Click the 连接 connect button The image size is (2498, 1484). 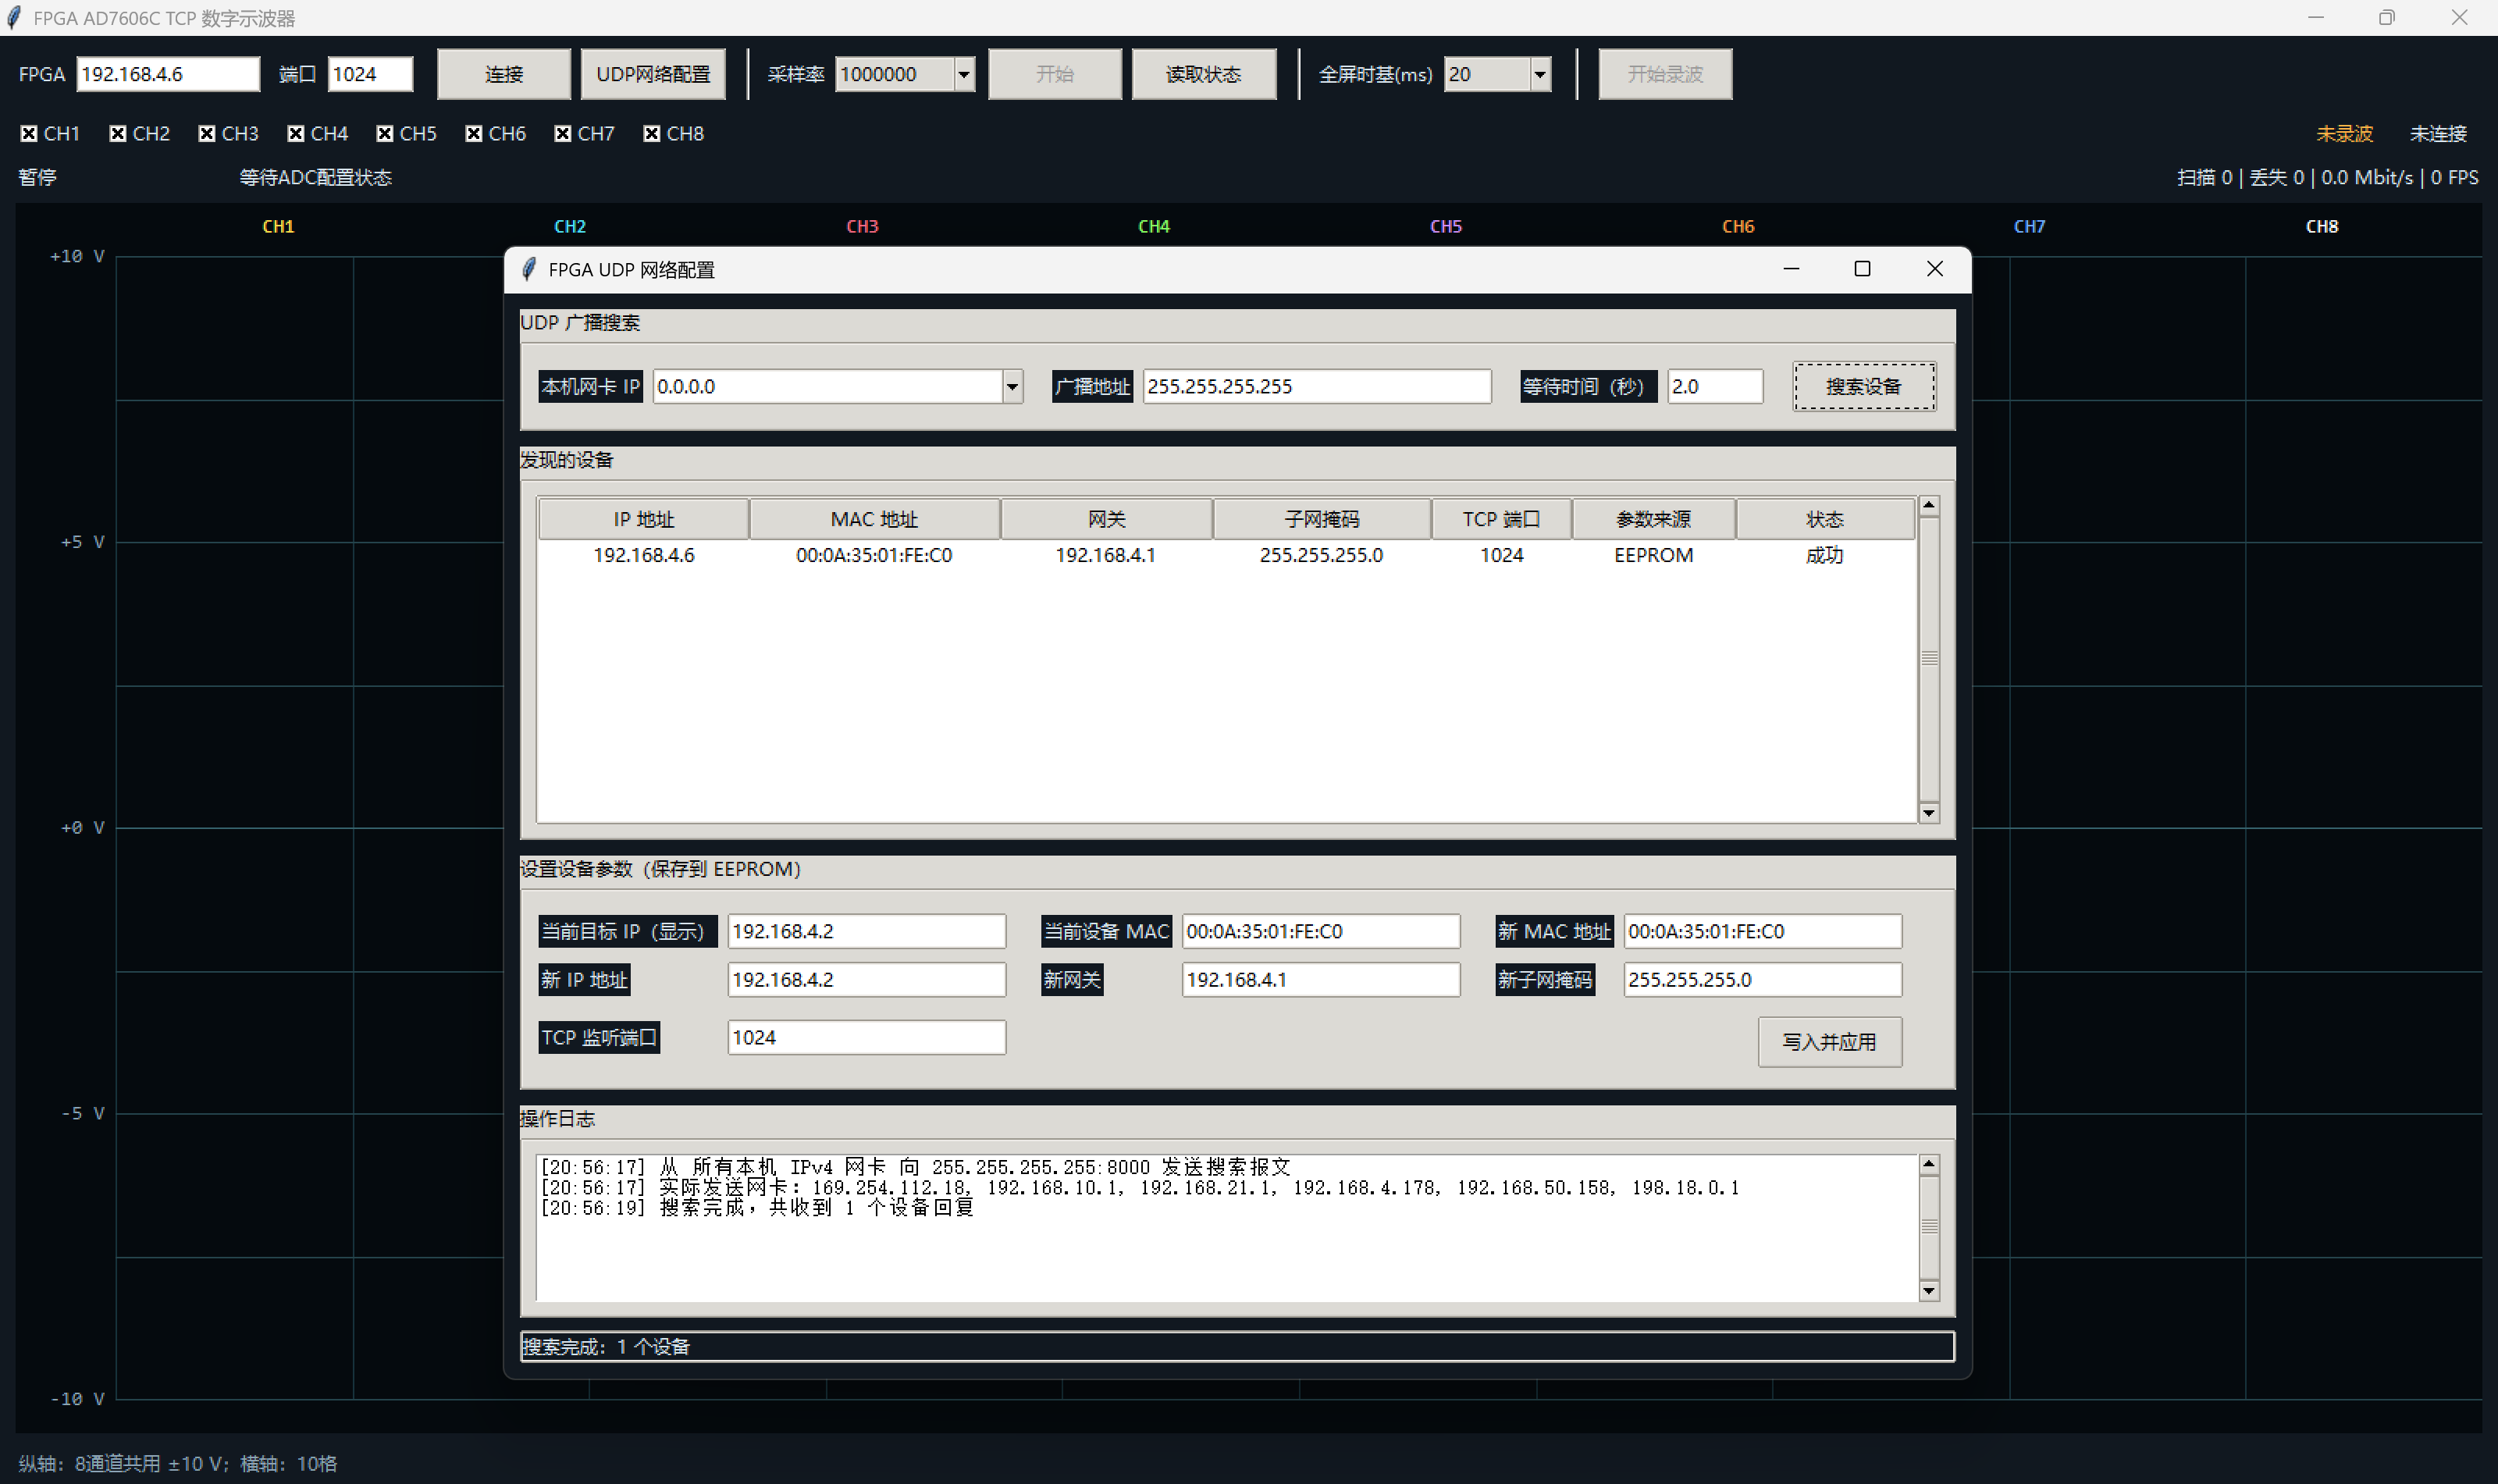pyautogui.click(x=504, y=74)
